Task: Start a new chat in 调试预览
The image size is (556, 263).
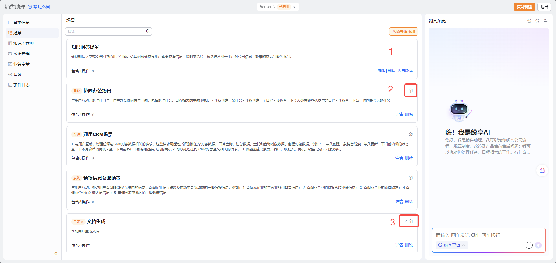Action: pos(537,21)
